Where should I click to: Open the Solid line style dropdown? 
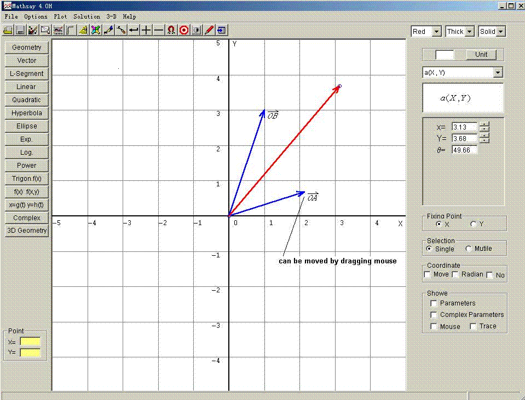[501, 32]
